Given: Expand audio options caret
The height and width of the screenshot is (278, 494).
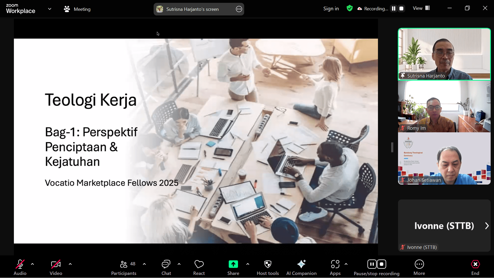Looking at the screenshot, I should pos(32,264).
